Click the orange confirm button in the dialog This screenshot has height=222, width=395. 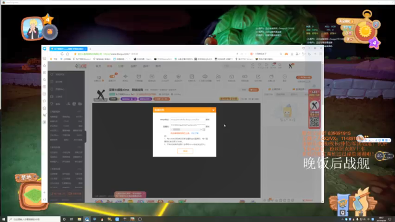pyautogui.click(x=185, y=151)
